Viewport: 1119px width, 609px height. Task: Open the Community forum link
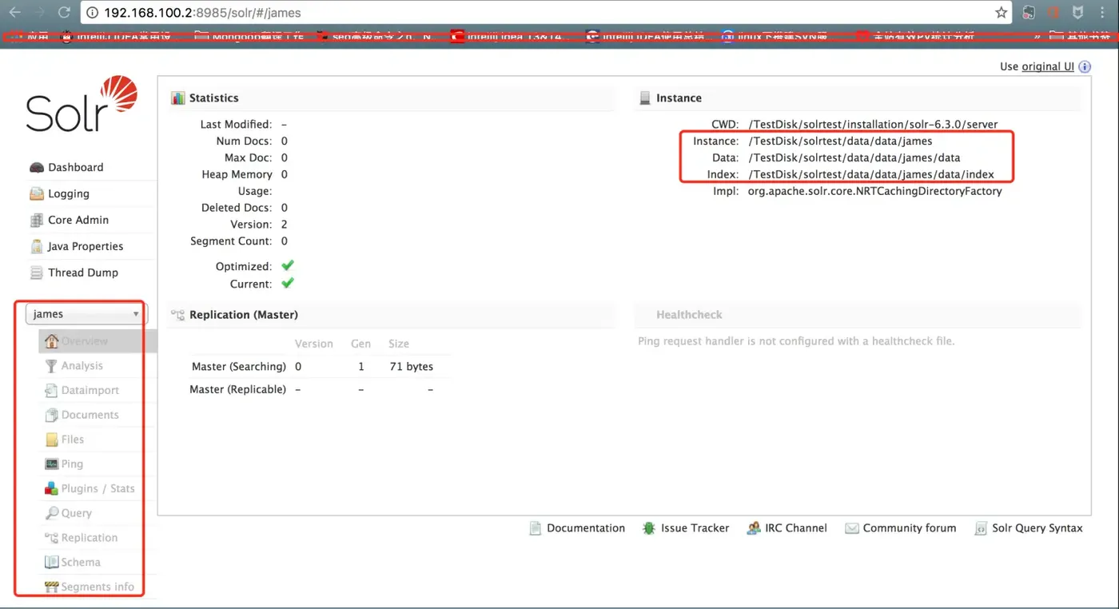(910, 528)
